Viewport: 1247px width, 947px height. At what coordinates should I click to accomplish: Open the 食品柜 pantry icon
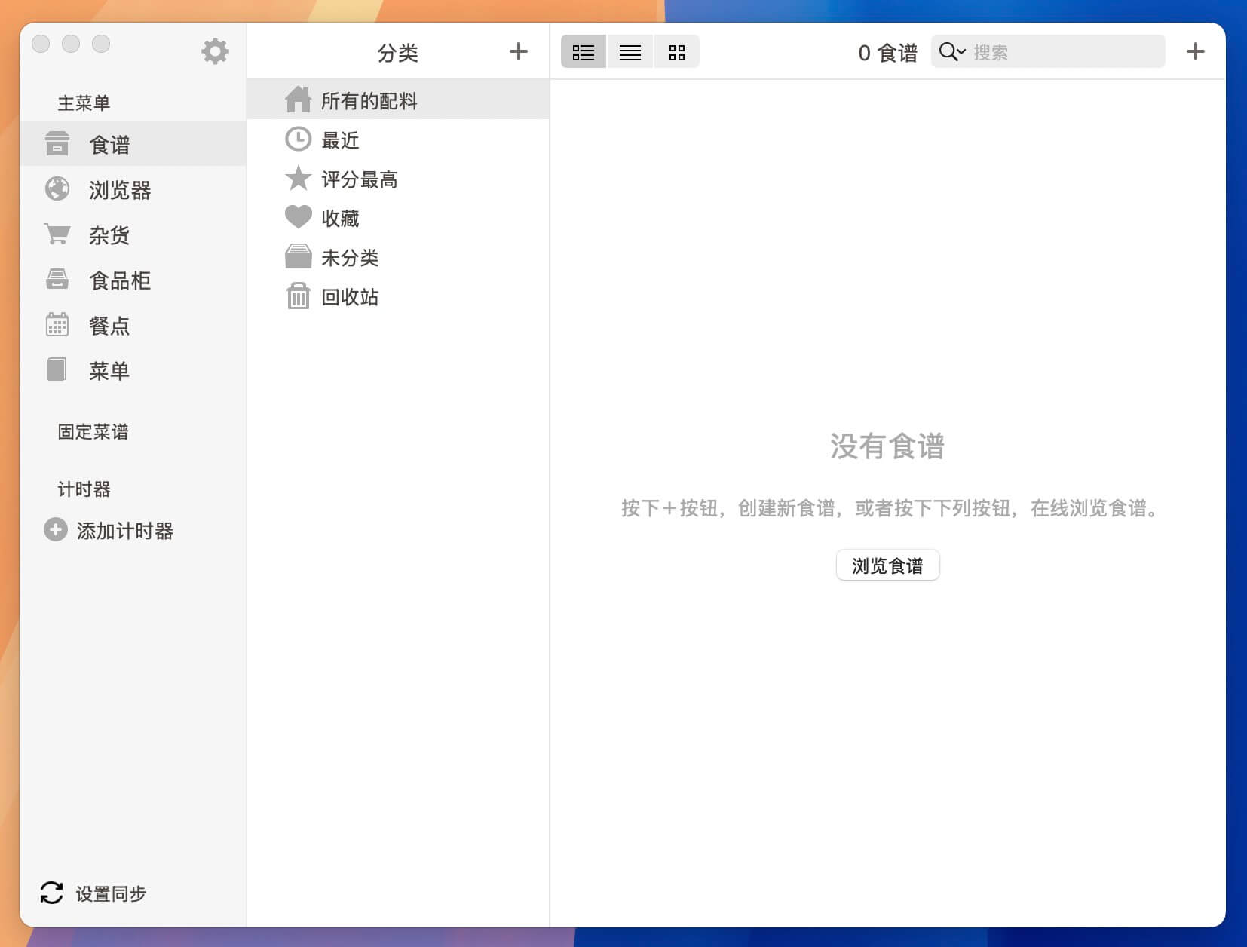(57, 280)
